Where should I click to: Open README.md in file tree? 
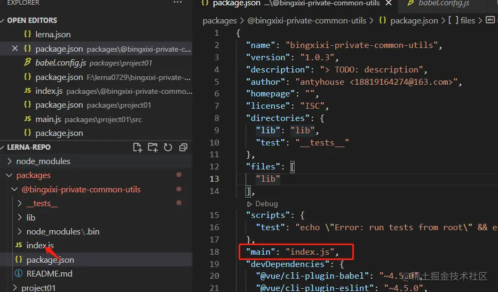click(96, 273)
